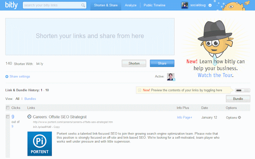This screenshot has width=255, height=159.
Task: Open the socialdoug username link
Action: [x=198, y=5]
